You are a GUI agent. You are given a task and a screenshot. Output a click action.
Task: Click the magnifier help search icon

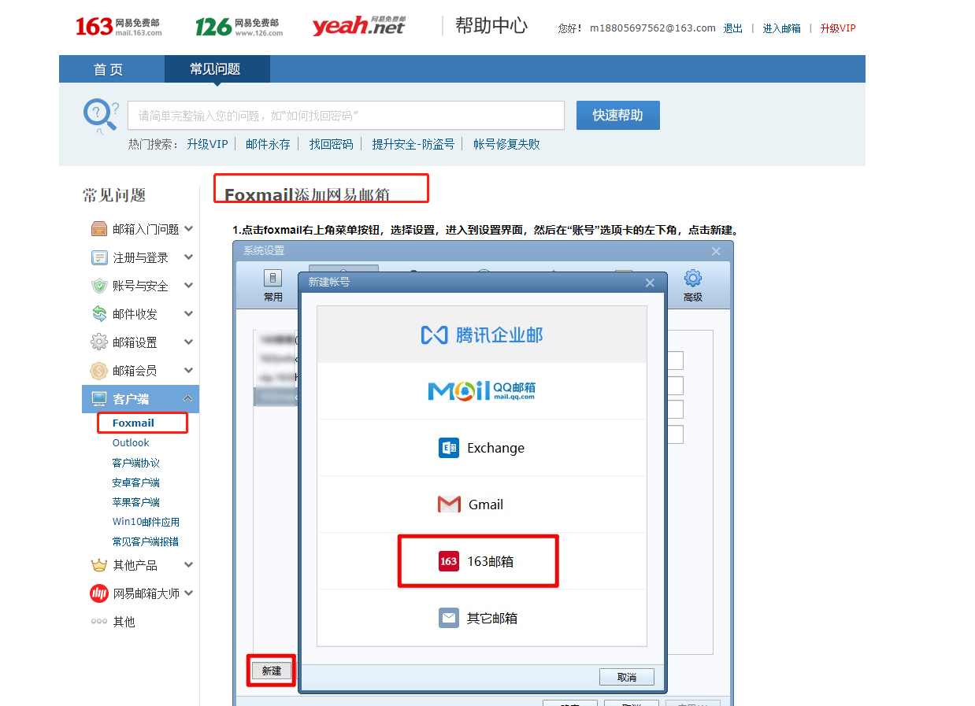(x=100, y=116)
